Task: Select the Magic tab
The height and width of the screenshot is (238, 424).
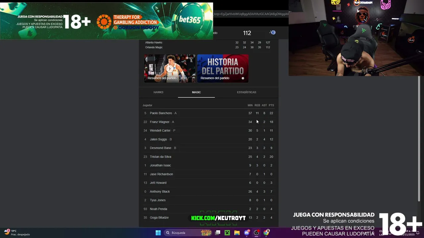Action: pos(196,92)
